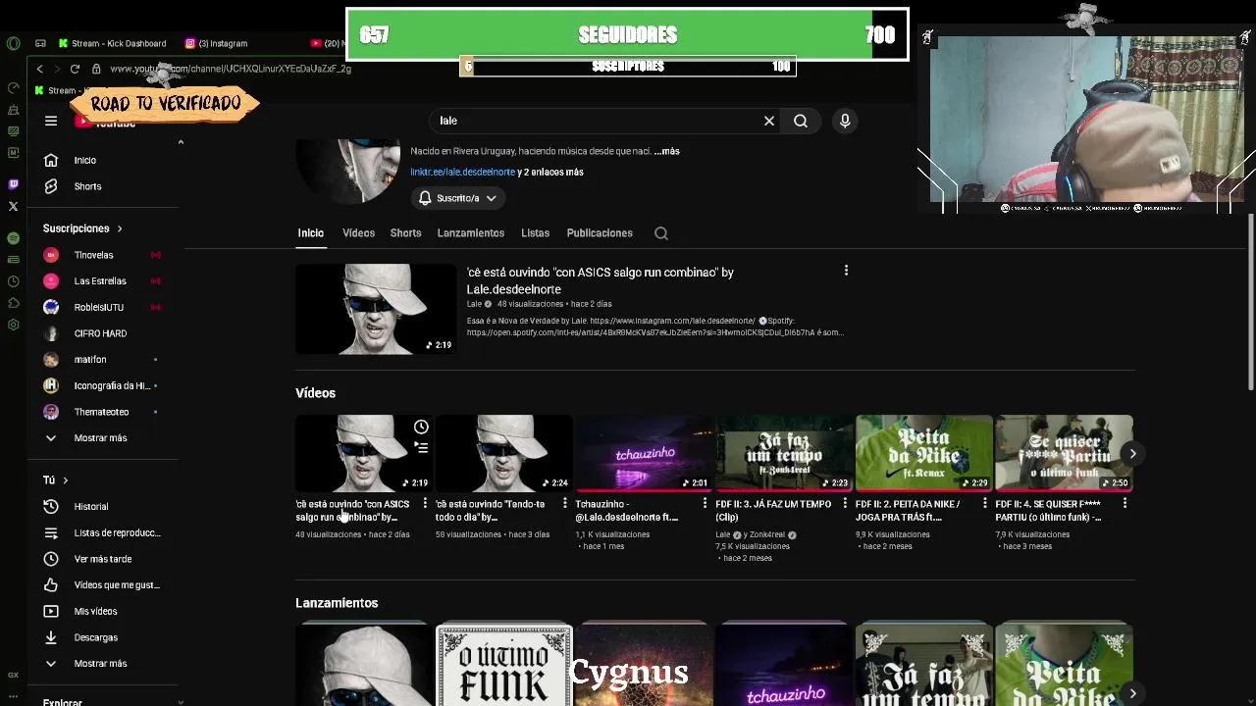This screenshot has width=1256, height=706.
Task: Expand Mostrar más under Suscripciones
Action: click(x=102, y=438)
